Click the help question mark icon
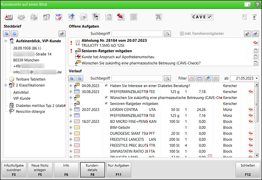This screenshot has height=180, width=262. coord(257,4)
